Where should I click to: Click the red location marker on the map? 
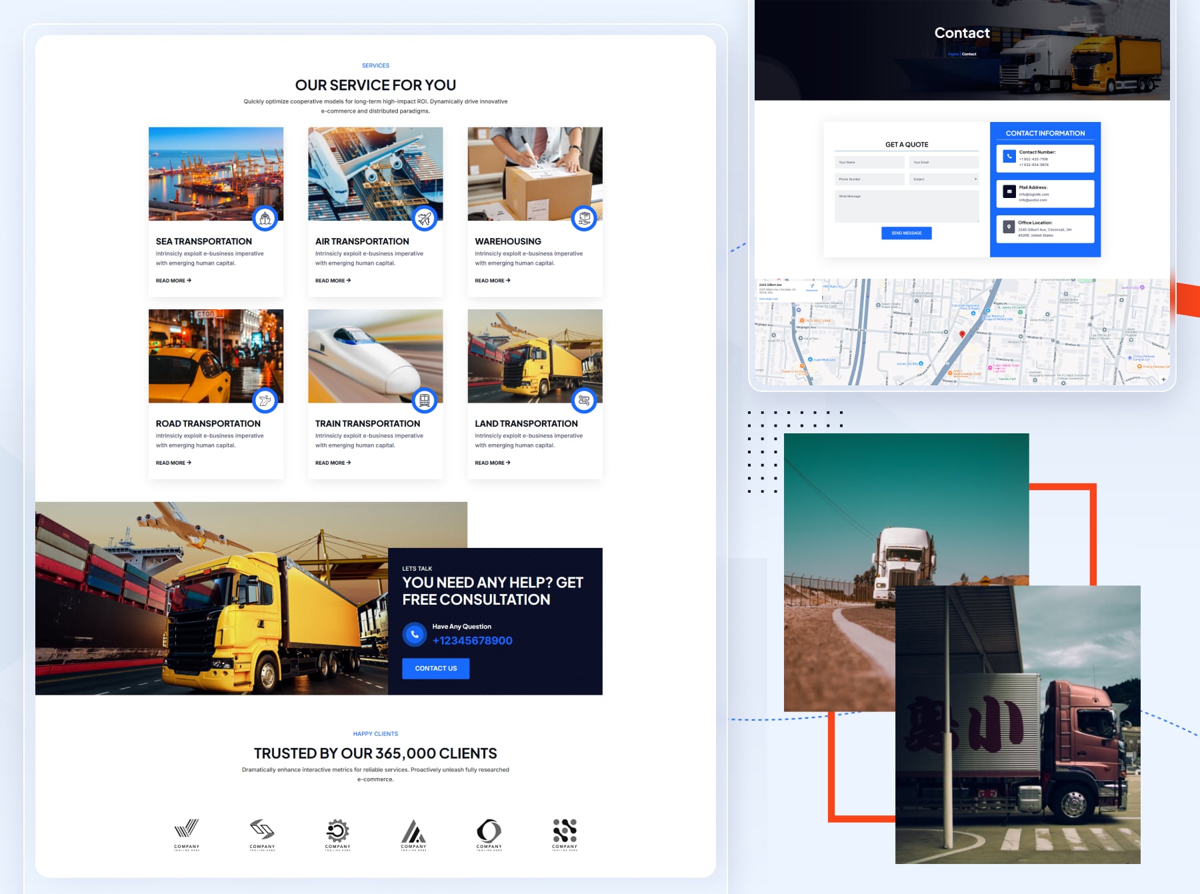pyautogui.click(x=962, y=335)
